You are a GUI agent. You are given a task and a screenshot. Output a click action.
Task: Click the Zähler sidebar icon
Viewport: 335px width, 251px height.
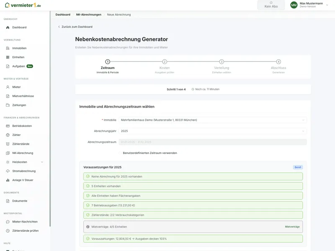[8, 135]
